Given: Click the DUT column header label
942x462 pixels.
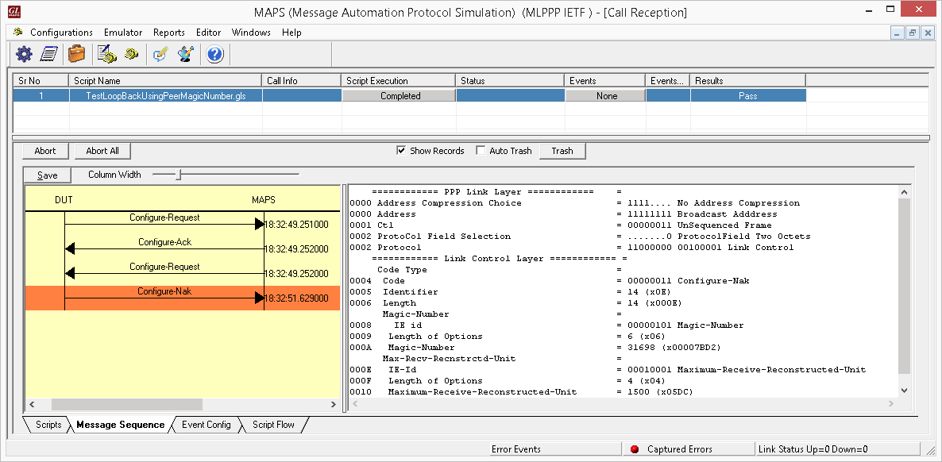Looking at the screenshot, I should pyautogui.click(x=64, y=200).
